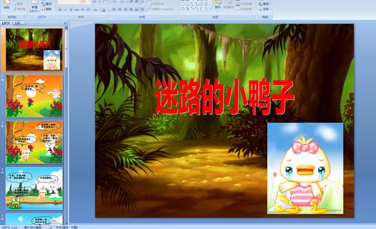Select the Down Arrow shape
The image size is (376, 229).
point(206,4)
